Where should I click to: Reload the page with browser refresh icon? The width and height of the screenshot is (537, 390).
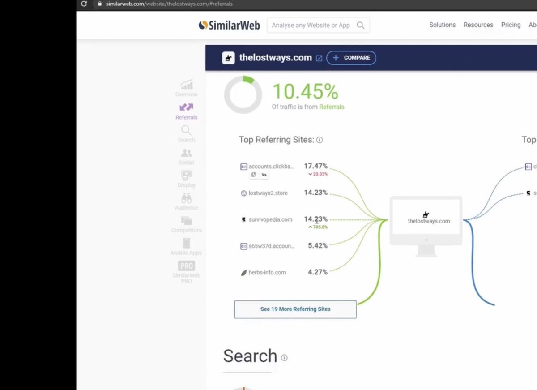84,4
